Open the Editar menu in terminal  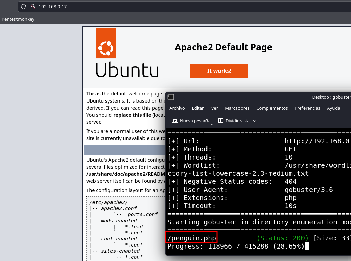[198, 108]
